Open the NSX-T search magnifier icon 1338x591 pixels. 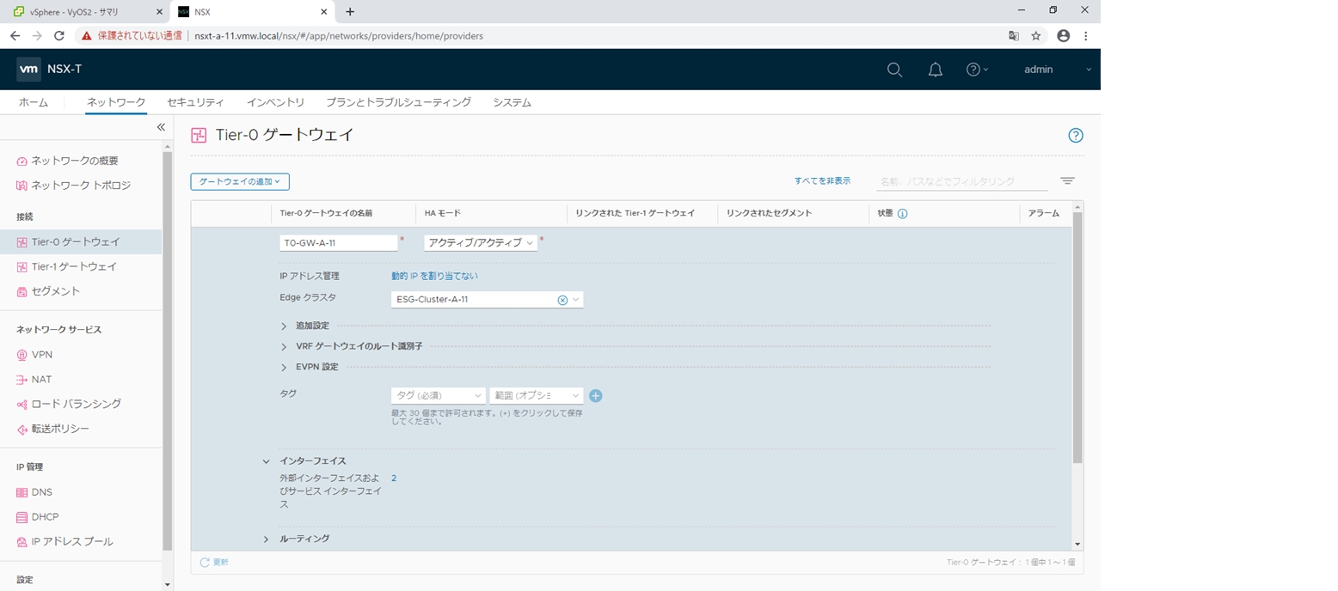coord(894,70)
